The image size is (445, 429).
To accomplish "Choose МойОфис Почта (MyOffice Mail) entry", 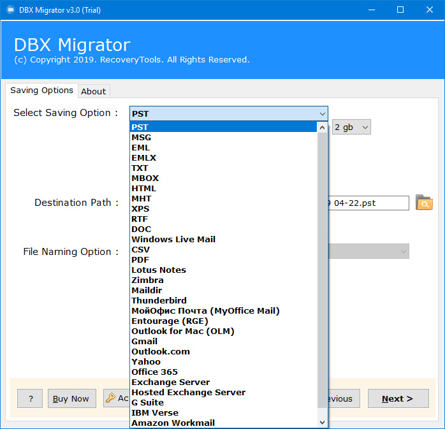I will (x=223, y=311).
